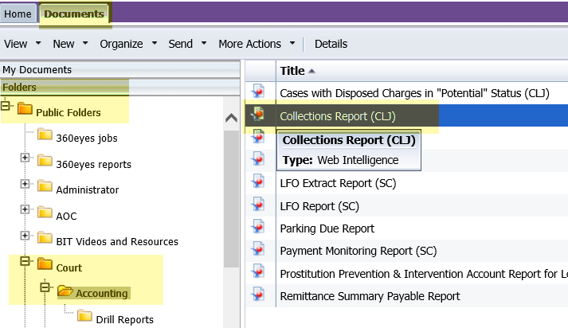Screen dimensions: 568x328
Task: Click the Prostitution Prevention report document icon
Action: click(x=258, y=271)
